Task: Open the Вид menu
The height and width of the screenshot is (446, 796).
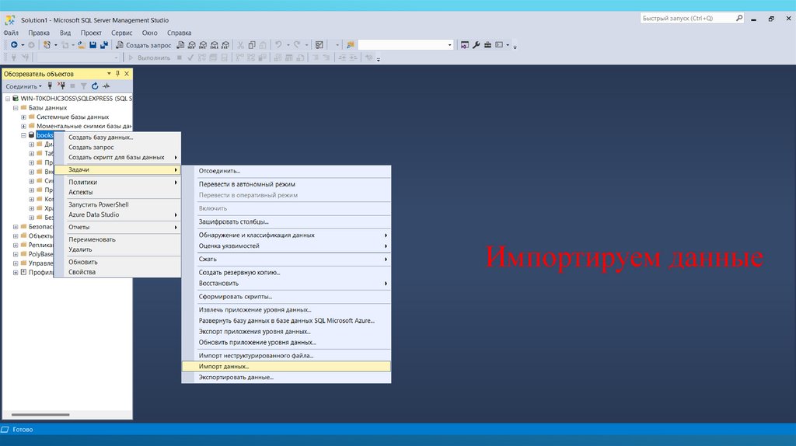Action: pos(65,33)
